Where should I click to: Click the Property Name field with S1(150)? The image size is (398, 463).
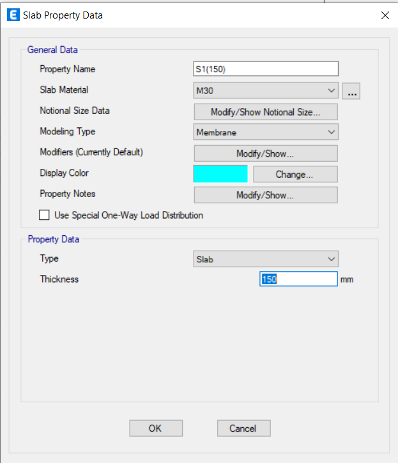click(266, 69)
